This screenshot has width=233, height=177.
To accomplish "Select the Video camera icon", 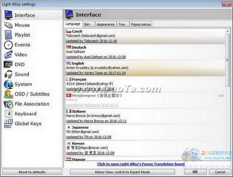I will 8,55.
